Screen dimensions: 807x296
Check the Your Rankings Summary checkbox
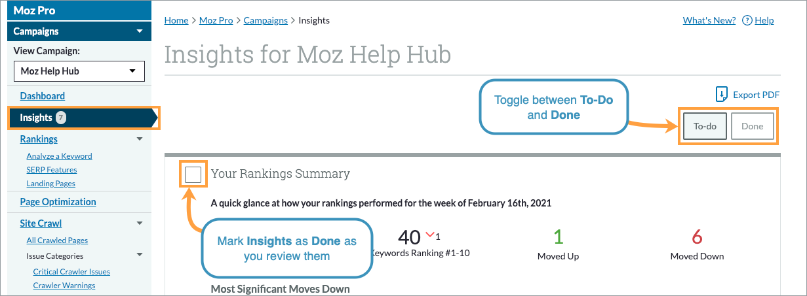tap(193, 174)
